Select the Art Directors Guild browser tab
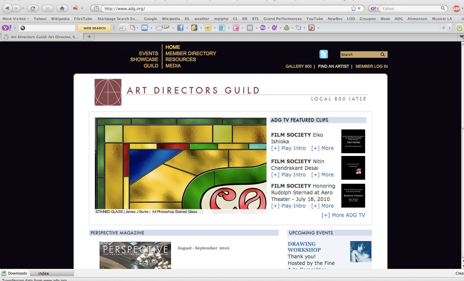Screen dimensions: 464x281 pyautogui.click(x=42, y=37)
